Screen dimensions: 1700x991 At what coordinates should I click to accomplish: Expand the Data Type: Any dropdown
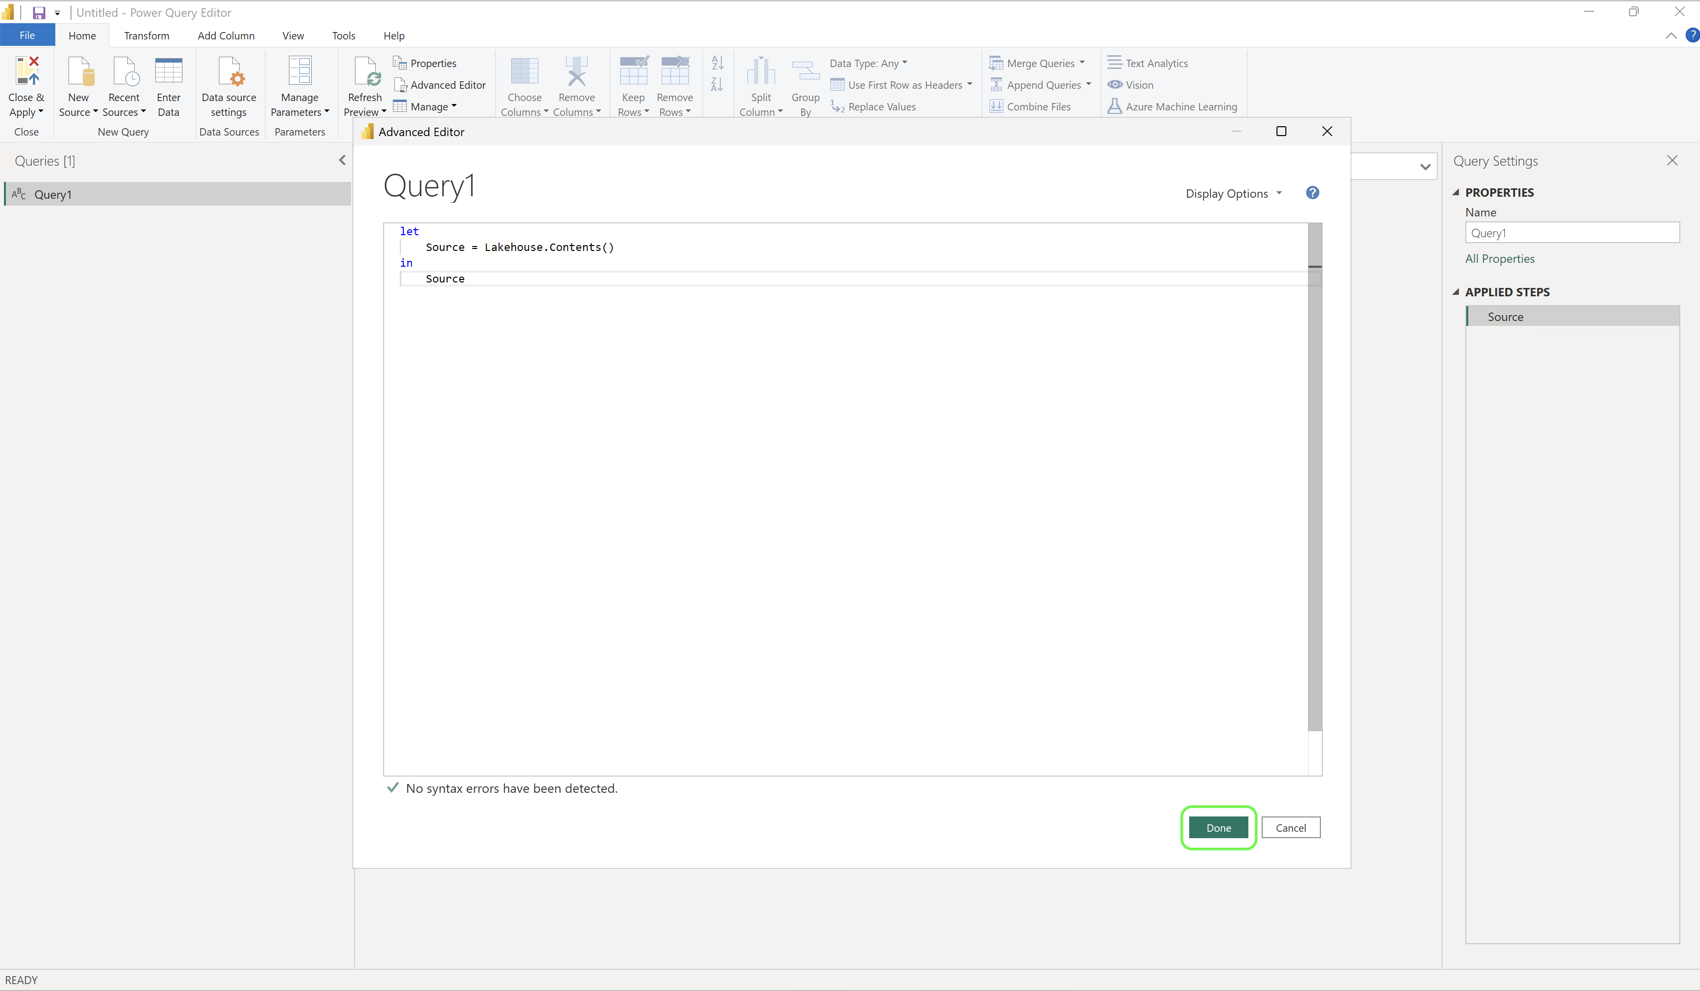click(869, 63)
